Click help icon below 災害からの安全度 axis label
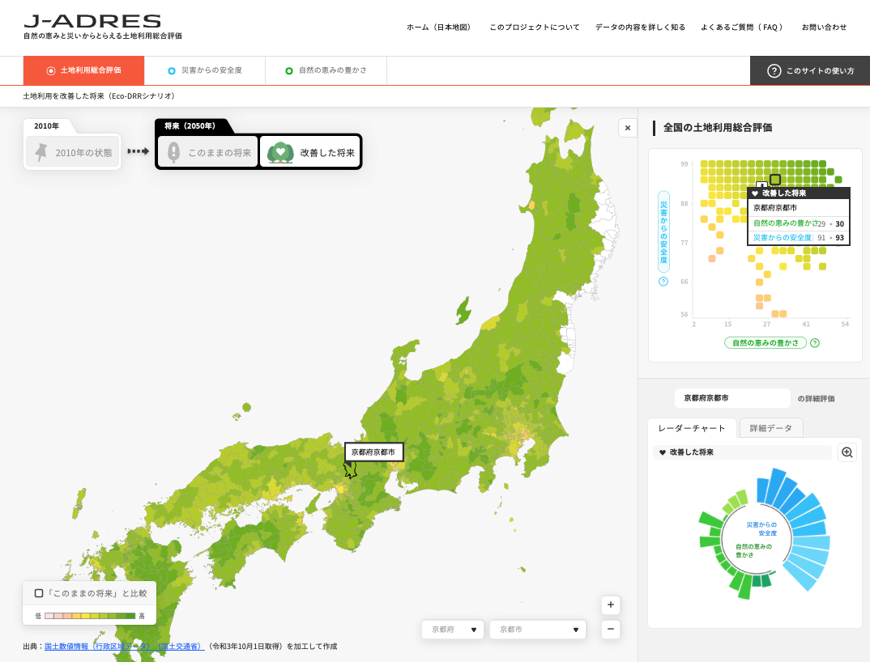 [663, 282]
